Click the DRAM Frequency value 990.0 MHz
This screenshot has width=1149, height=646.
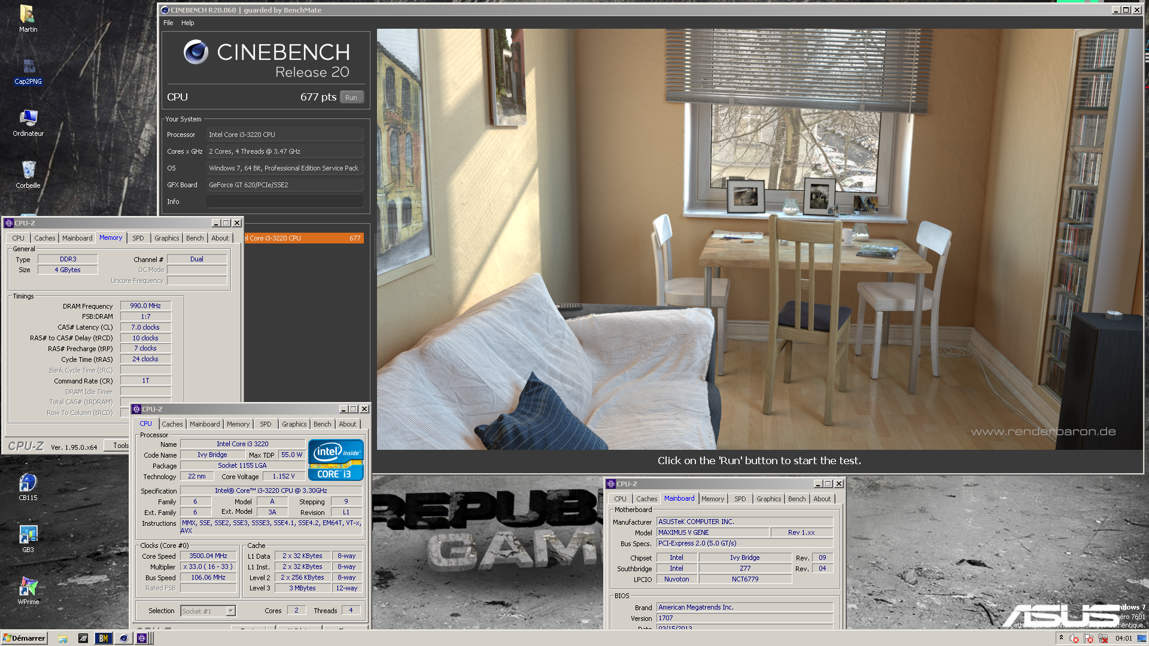145,306
